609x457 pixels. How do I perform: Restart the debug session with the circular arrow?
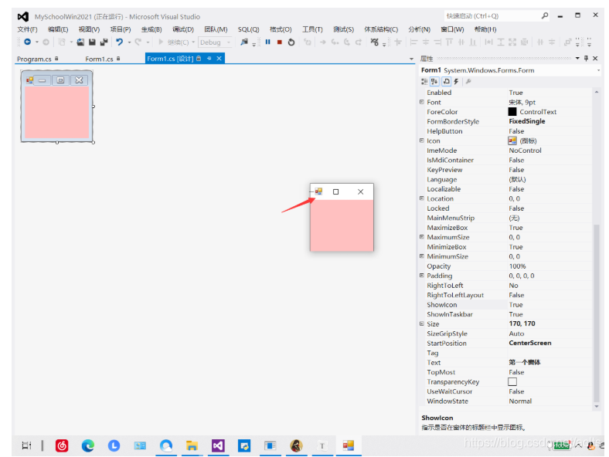pyautogui.click(x=291, y=42)
